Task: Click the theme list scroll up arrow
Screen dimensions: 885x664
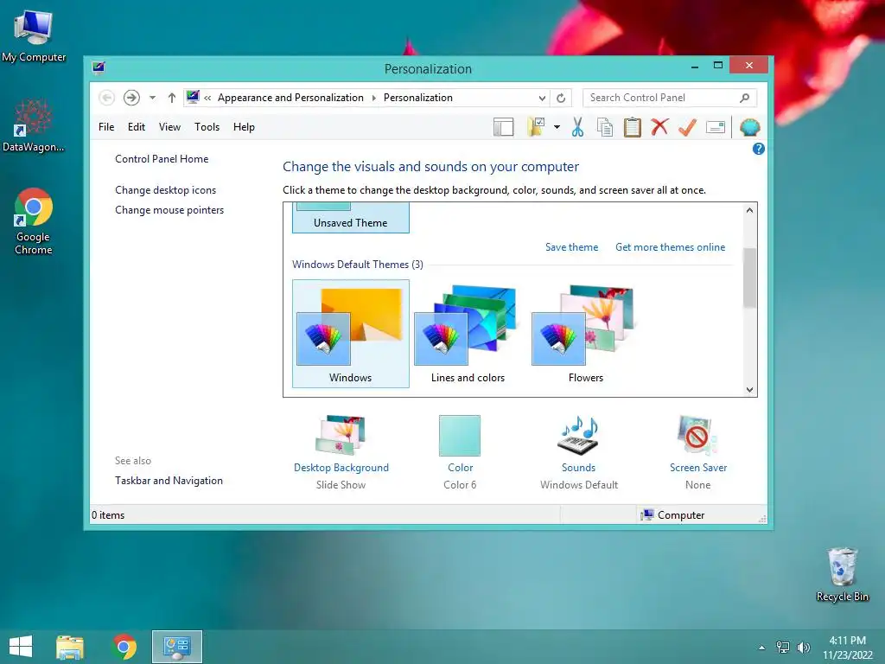Action: [749, 210]
